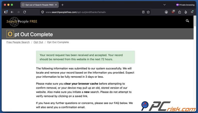Image resolution: width=198 pixels, height=113 pixels.
Task: Select the Opt out of Search People FREE tab
Action: coord(39,5)
